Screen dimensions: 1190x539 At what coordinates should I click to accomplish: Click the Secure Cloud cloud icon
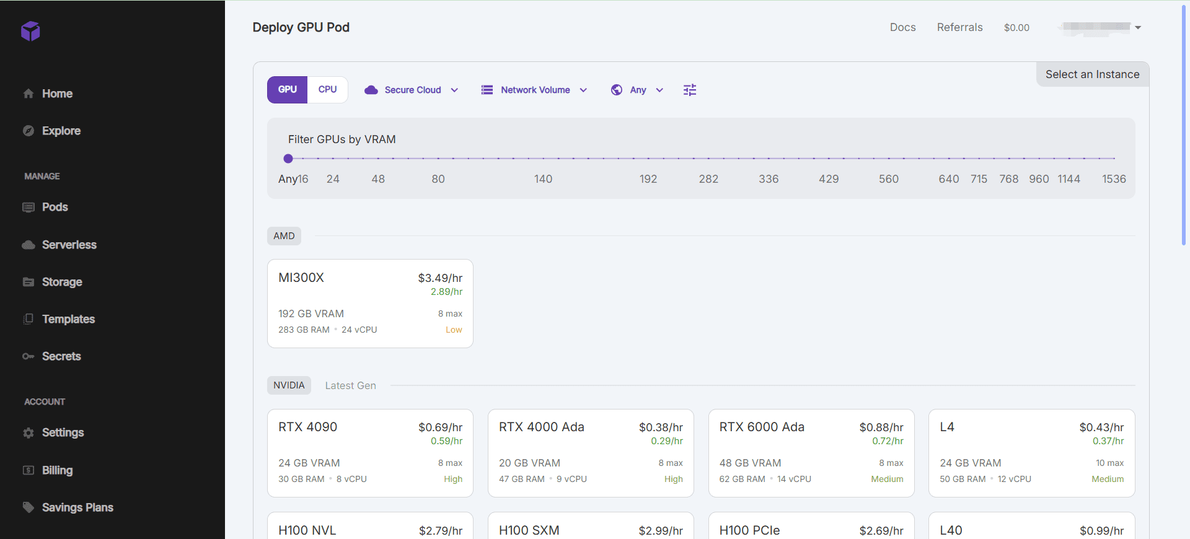(x=371, y=90)
